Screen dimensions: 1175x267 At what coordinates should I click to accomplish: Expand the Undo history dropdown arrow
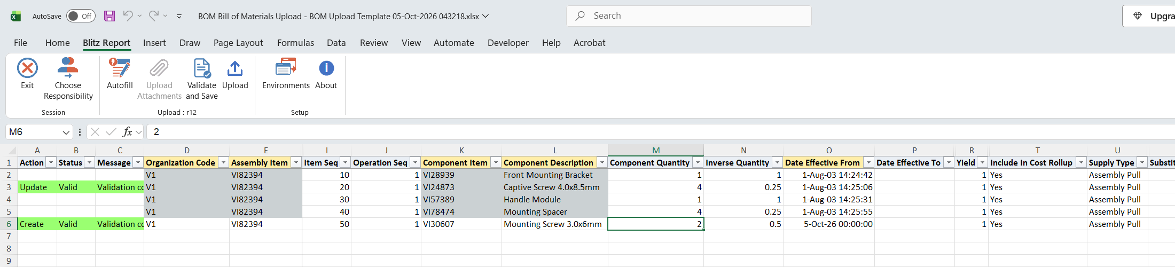(139, 16)
